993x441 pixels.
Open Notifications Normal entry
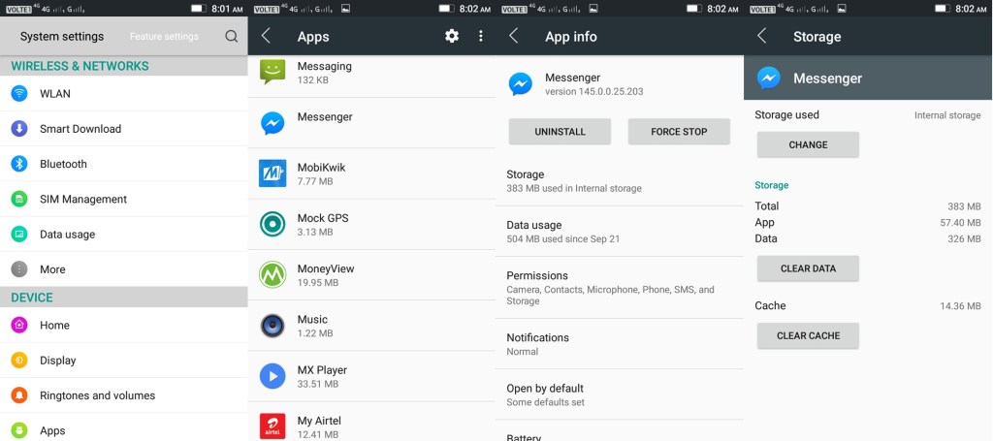click(620, 344)
